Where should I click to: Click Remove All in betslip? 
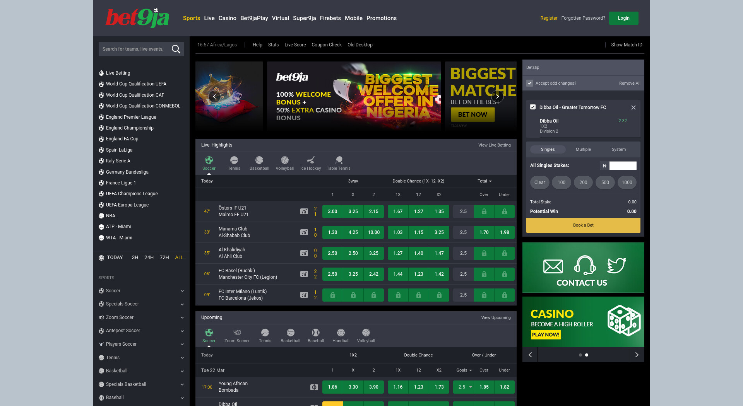(630, 83)
